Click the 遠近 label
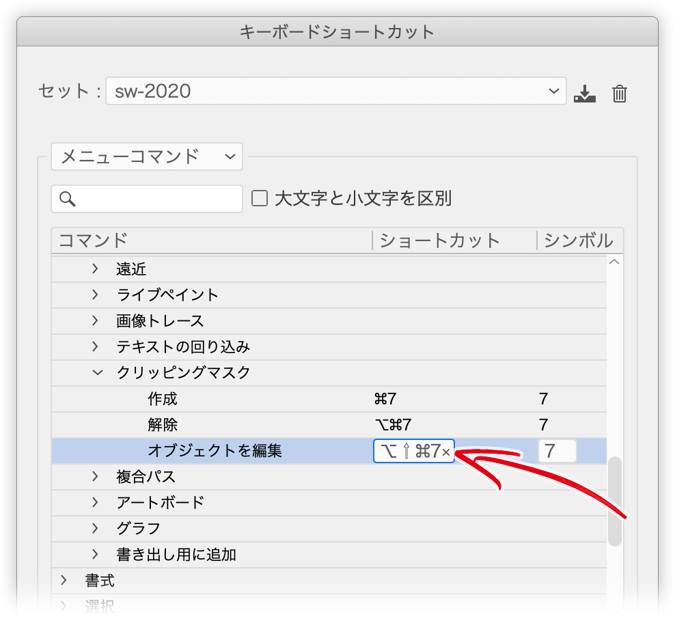 131,269
